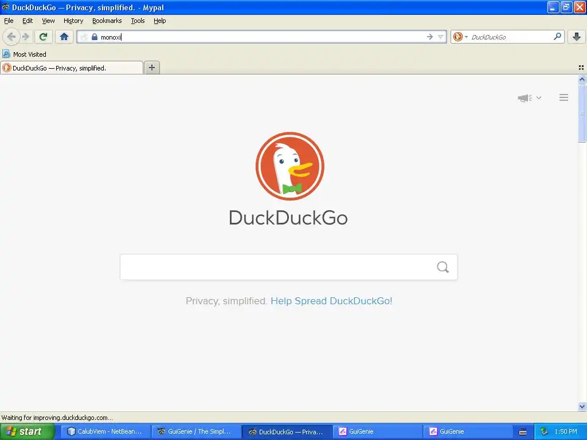Click the Forward navigation arrow
Screen dimensions: 587x440
[x=25, y=37]
